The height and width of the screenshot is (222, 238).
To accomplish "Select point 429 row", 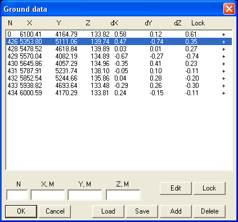I will click(x=119, y=56).
